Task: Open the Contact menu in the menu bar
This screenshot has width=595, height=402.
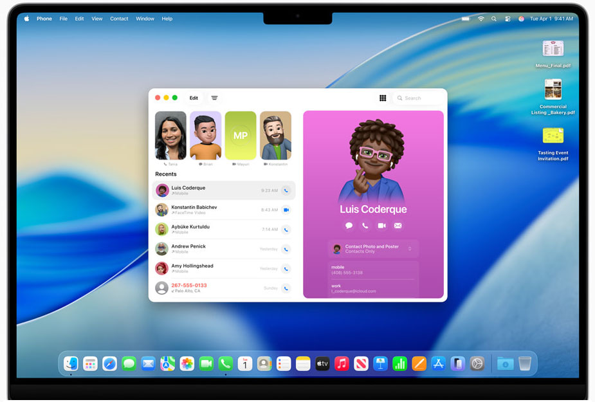Action: [119, 19]
